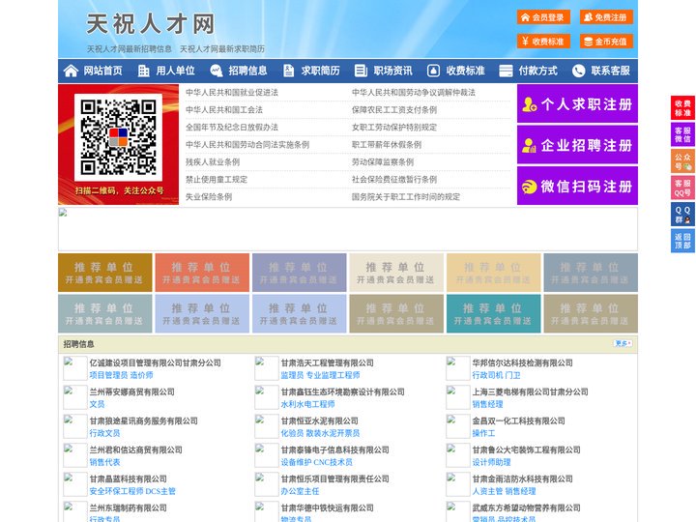Open the dark blue QQ群 sidebar icon
Screen dimensions: 696x522
[x=682, y=215]
